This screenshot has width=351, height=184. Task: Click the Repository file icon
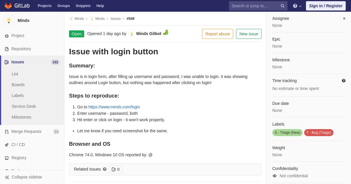pyautogui.click(x=7, y=49)
